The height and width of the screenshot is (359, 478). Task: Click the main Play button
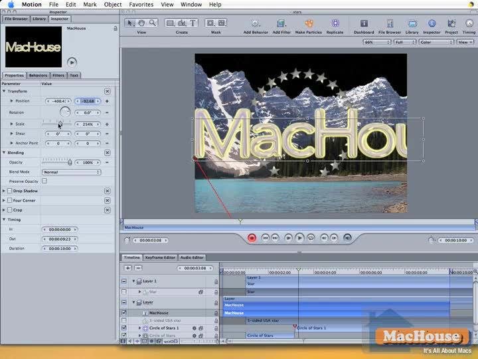coord(299,238)
